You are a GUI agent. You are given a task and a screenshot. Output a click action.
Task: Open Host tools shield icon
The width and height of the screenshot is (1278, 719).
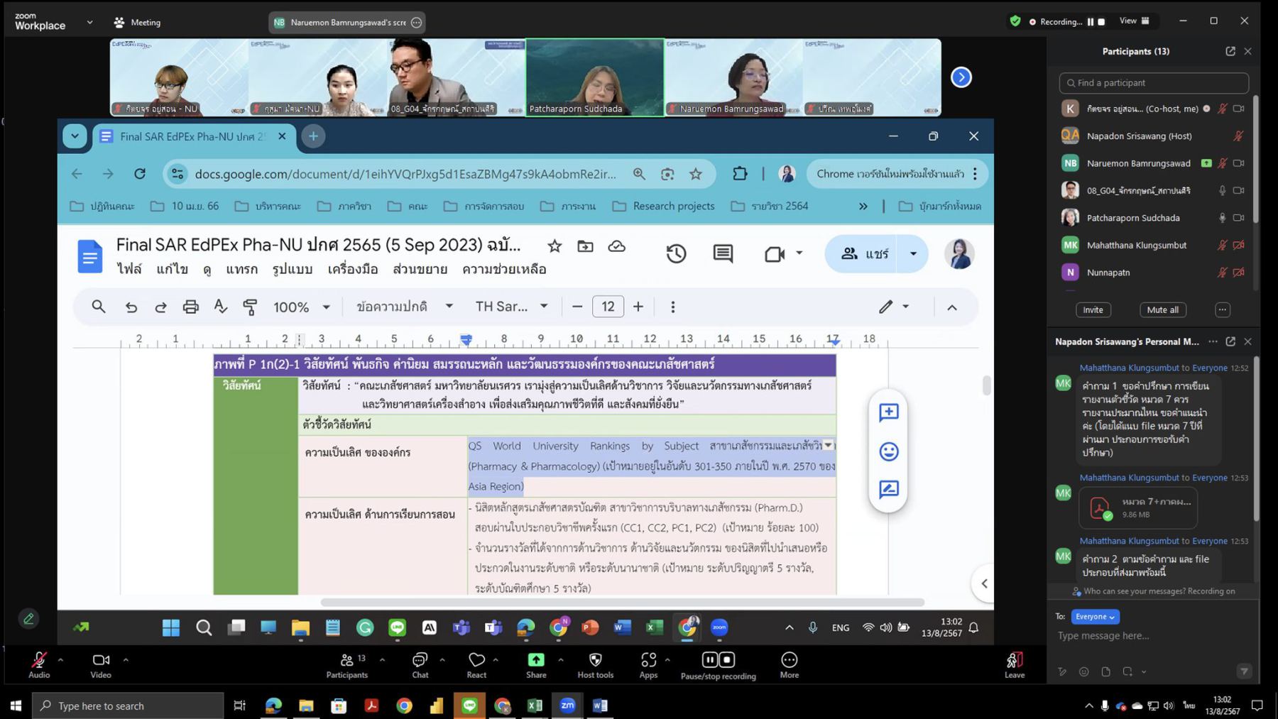tap(596, 665)
